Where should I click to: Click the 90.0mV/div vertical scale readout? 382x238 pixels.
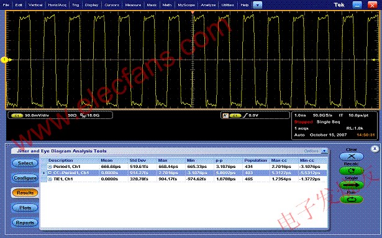pos(37,115)
